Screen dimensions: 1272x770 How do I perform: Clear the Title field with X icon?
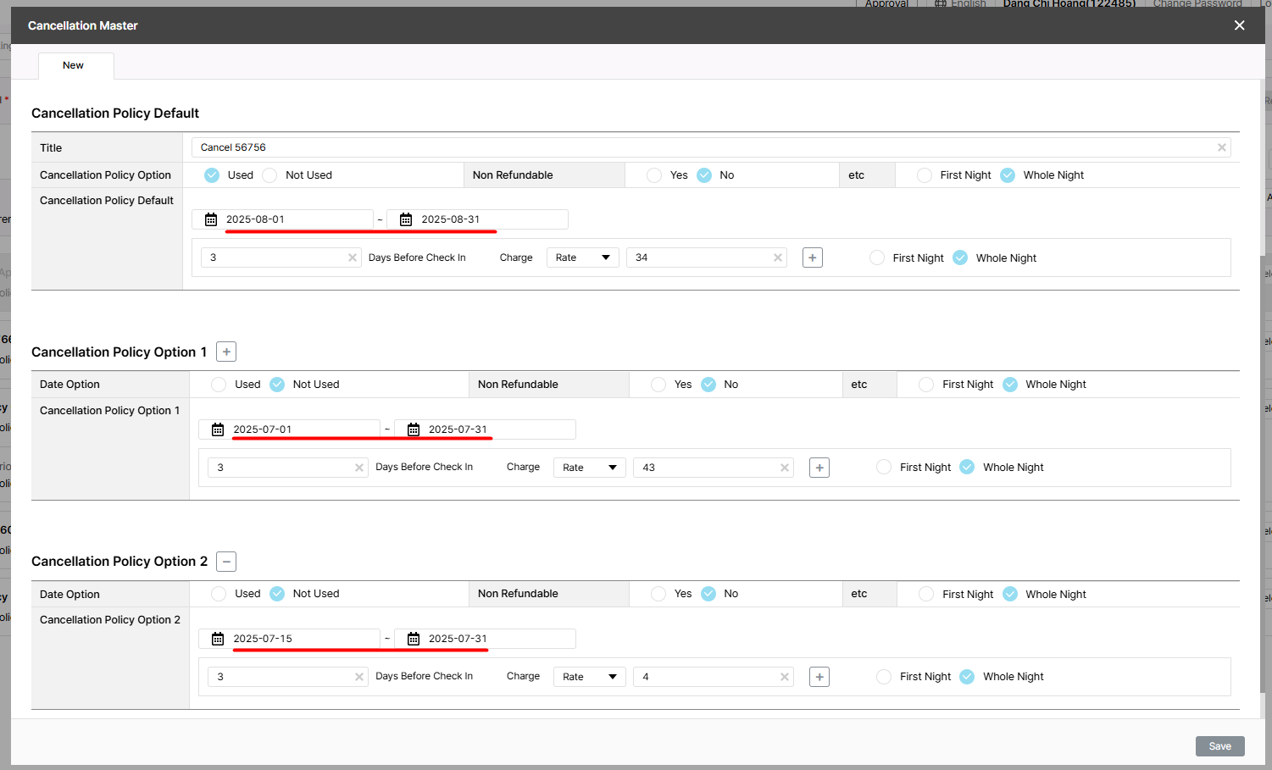(1221, 147)
